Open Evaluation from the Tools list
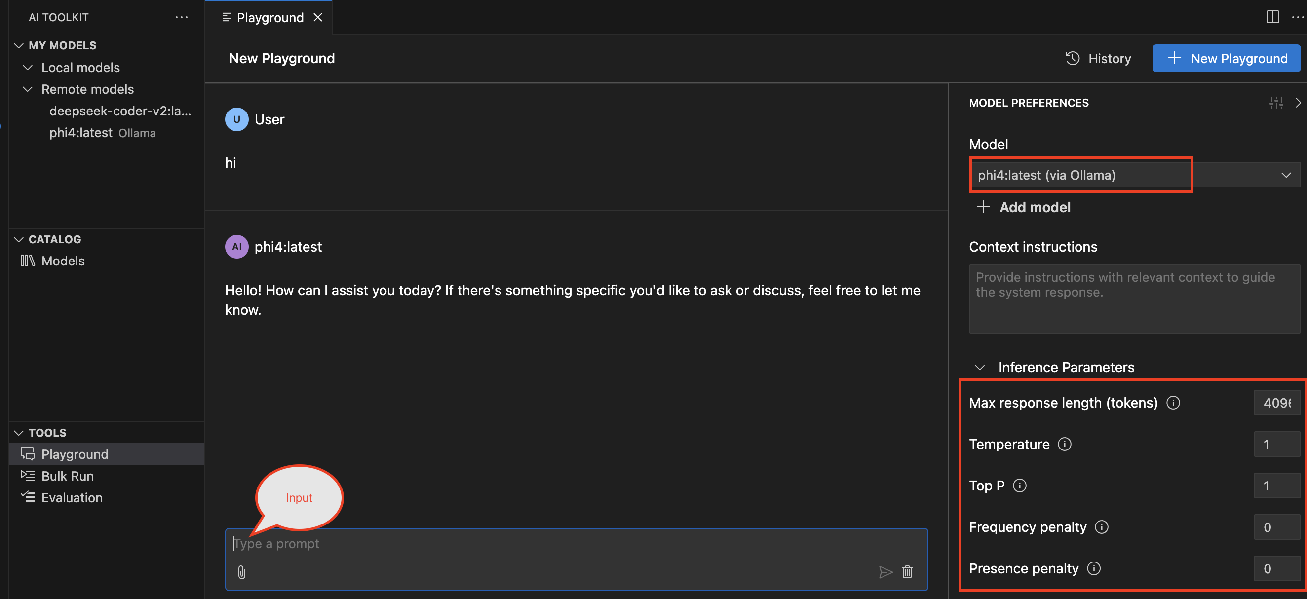The height and width of the screenshot is (599, 1307). 72,497
